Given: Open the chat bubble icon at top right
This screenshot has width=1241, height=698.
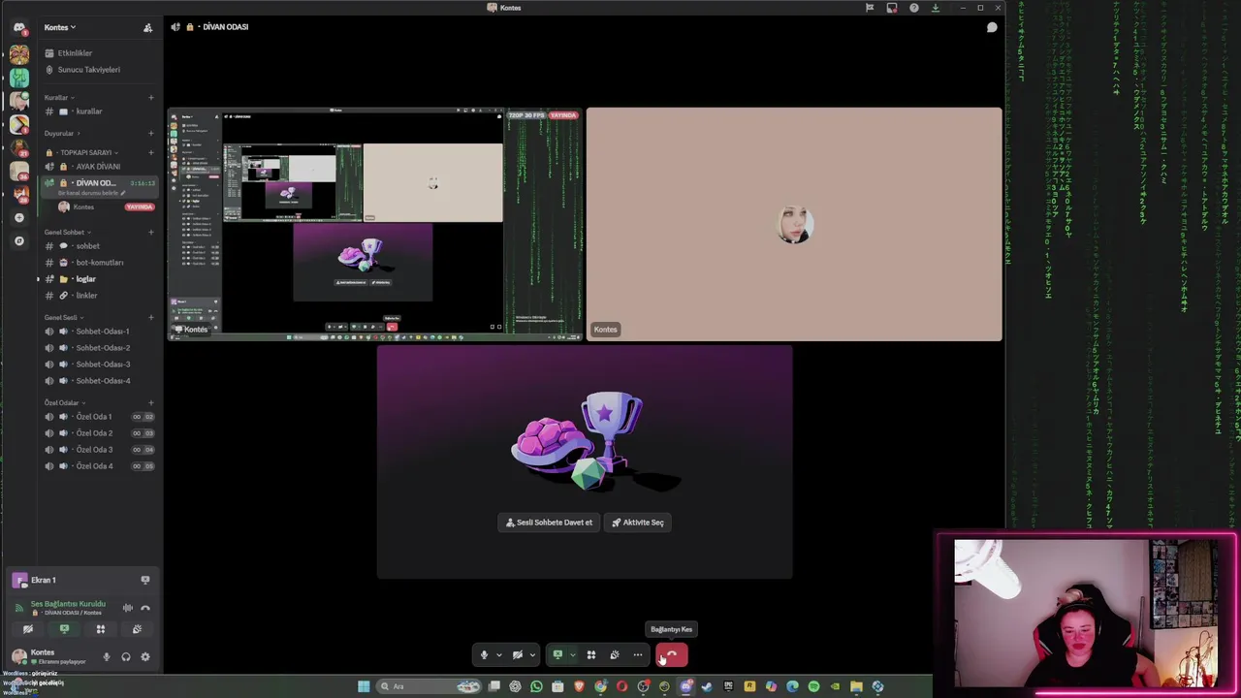Looking at the screenshot, I should click(x=992, y=27).
